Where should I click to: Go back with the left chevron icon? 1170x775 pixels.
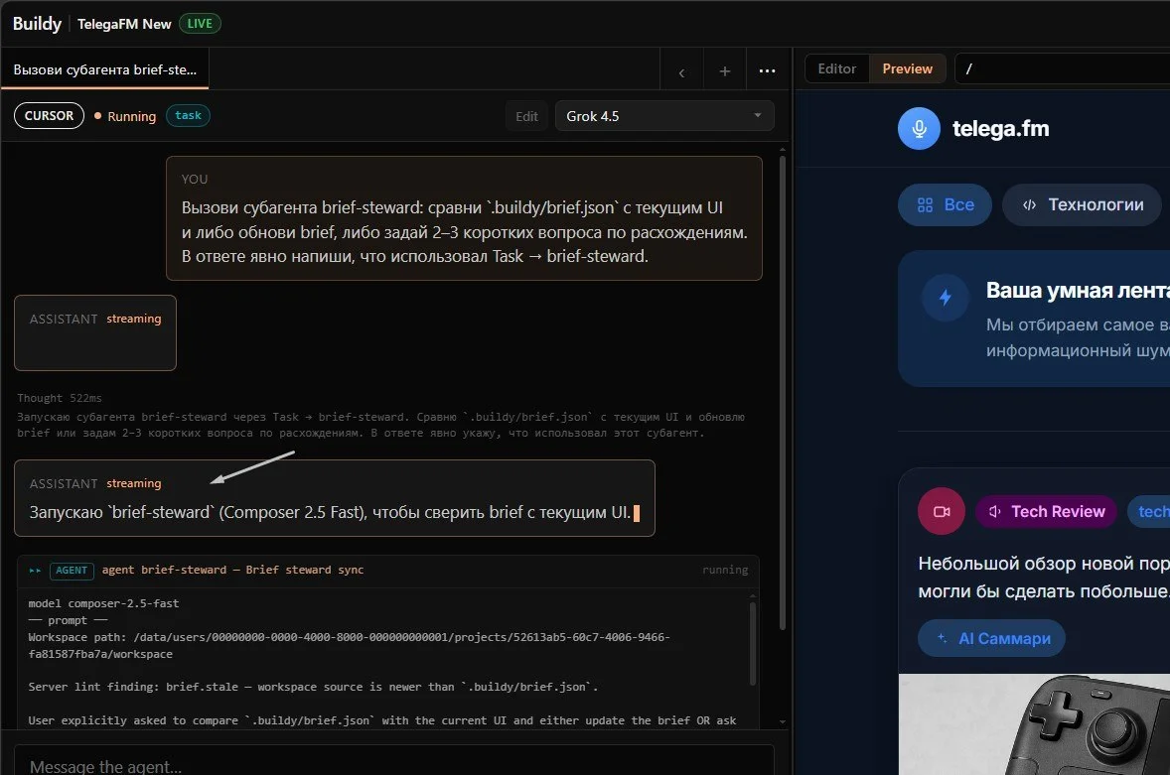(x=681, y=71)
